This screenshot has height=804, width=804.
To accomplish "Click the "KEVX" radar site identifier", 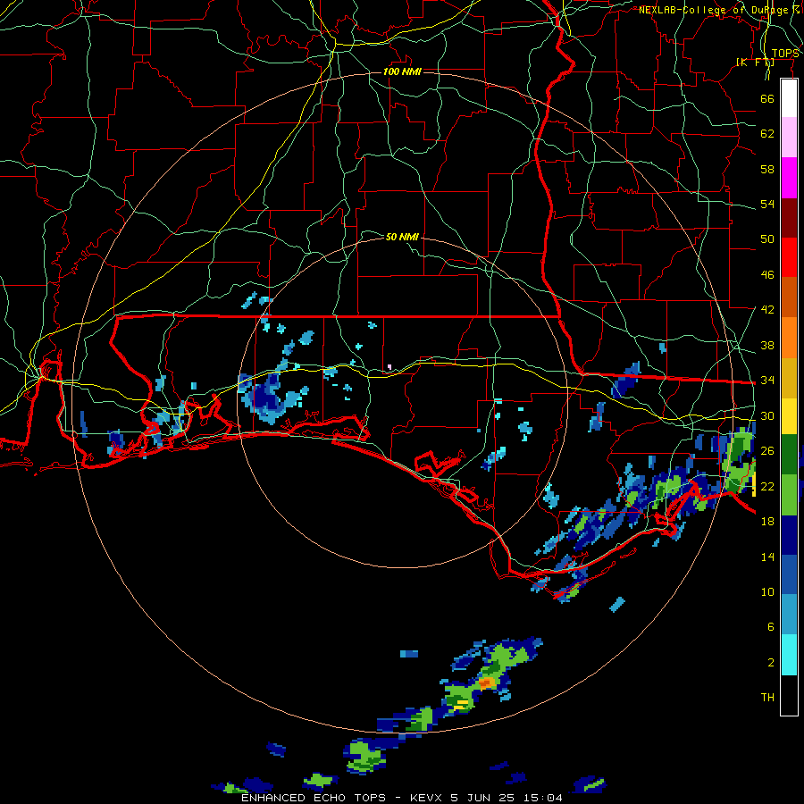I will (x=425, y=798).
